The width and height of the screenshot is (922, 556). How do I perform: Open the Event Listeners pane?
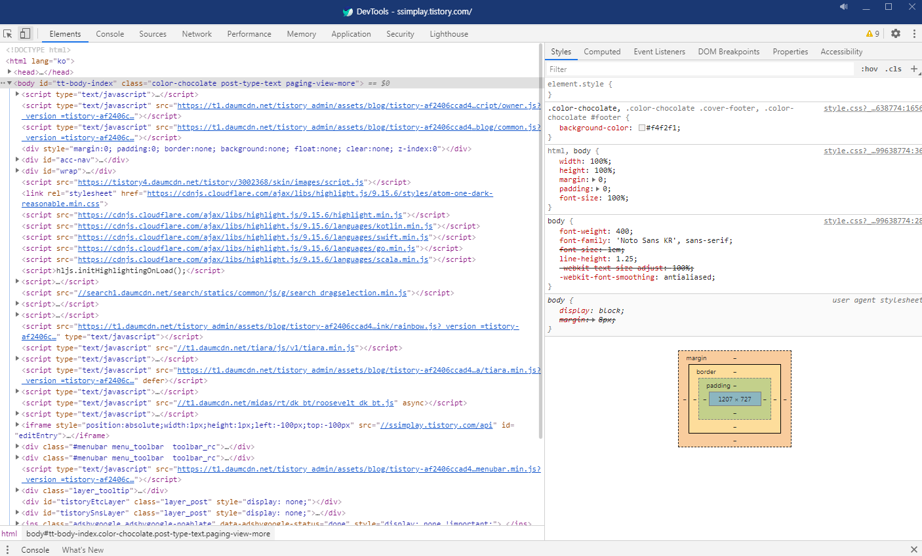click(659, 52)
